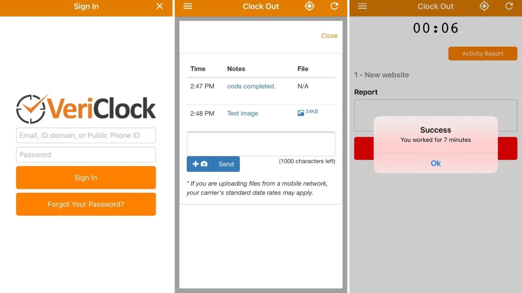
Task: Select the 2:48 PM time cell
Action: (x=202, y=114)
